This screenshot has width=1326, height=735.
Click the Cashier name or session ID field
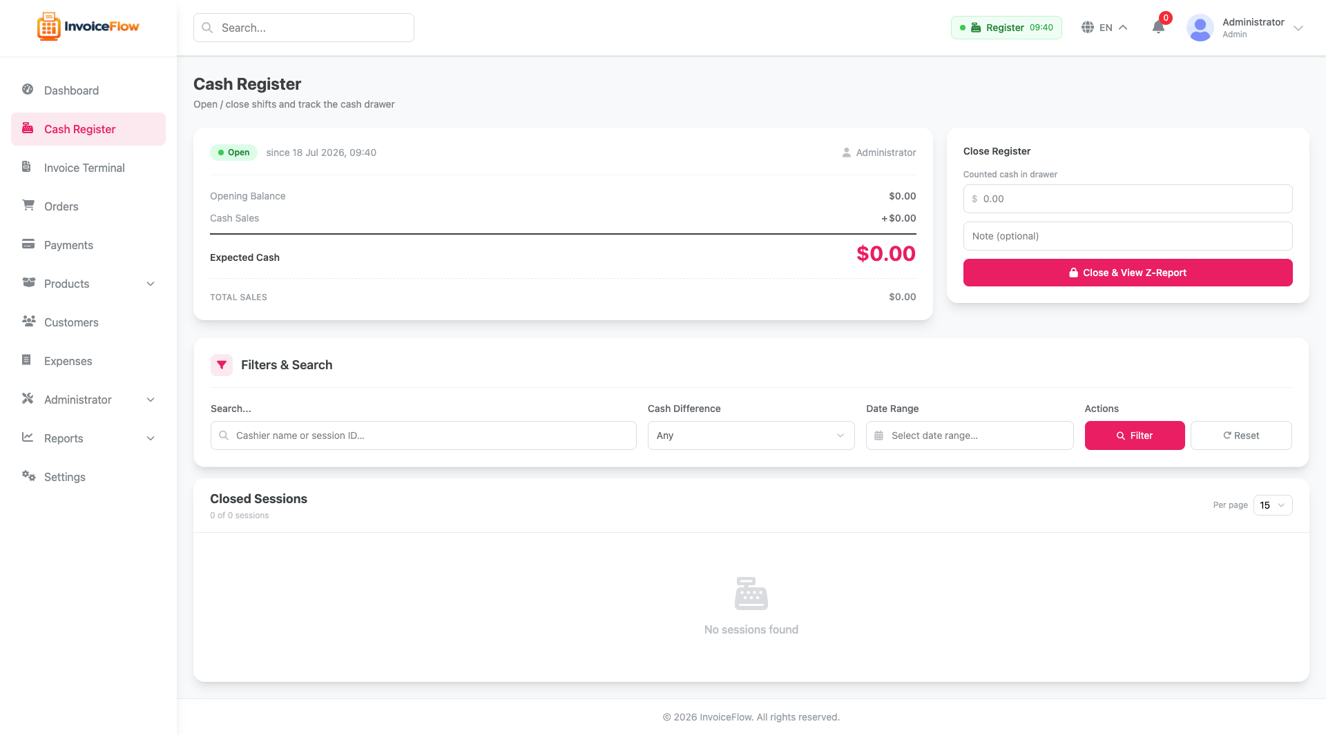click(423, 435)
